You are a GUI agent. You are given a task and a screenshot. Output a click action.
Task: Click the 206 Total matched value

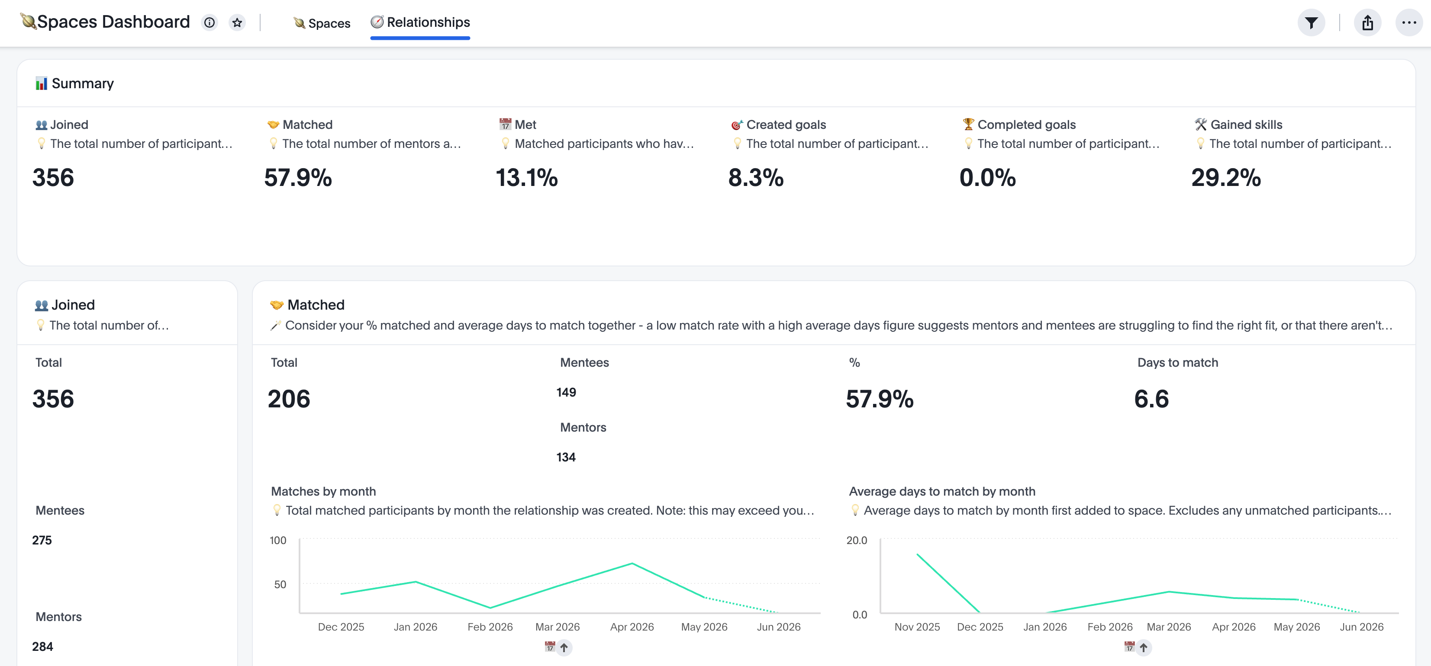(x=289, y=399)
